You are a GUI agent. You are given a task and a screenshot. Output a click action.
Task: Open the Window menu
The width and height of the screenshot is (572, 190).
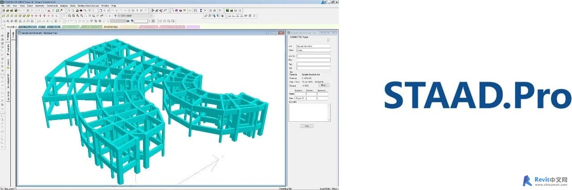[x=105, y=6]
